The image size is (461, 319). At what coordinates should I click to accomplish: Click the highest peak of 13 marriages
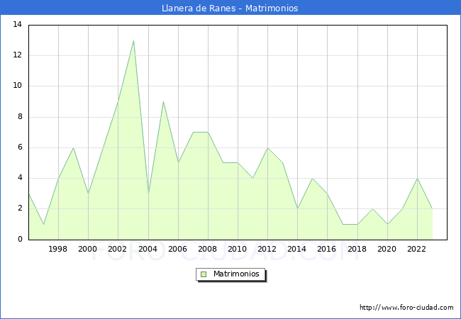(x=133, y=41)
